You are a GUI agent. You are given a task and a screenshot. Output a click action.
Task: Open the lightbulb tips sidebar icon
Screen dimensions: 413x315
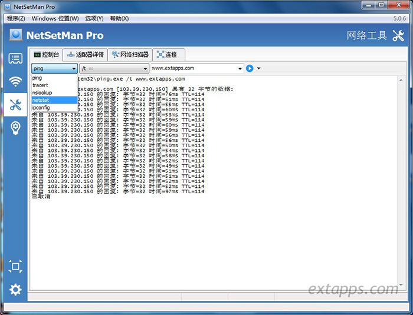click(15, 128)
